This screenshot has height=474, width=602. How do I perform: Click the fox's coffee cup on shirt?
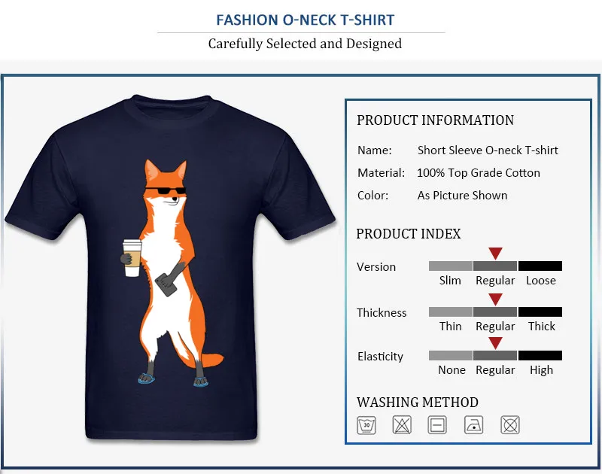point(132,258)
